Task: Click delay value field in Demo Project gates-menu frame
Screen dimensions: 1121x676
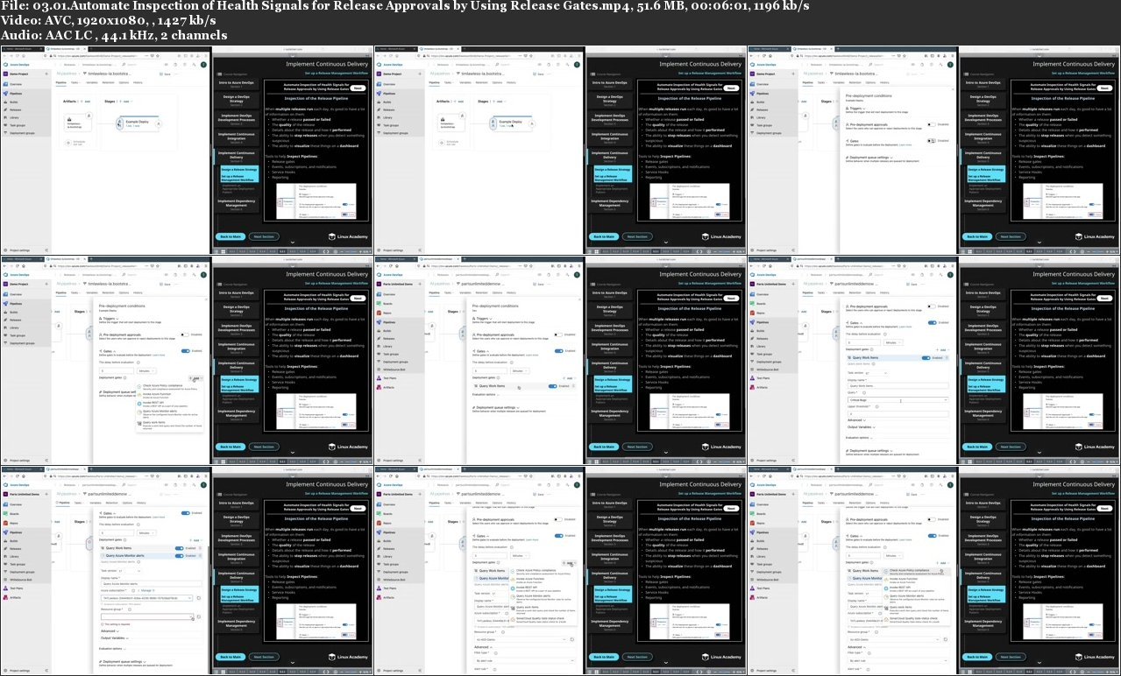Action: 117,371
